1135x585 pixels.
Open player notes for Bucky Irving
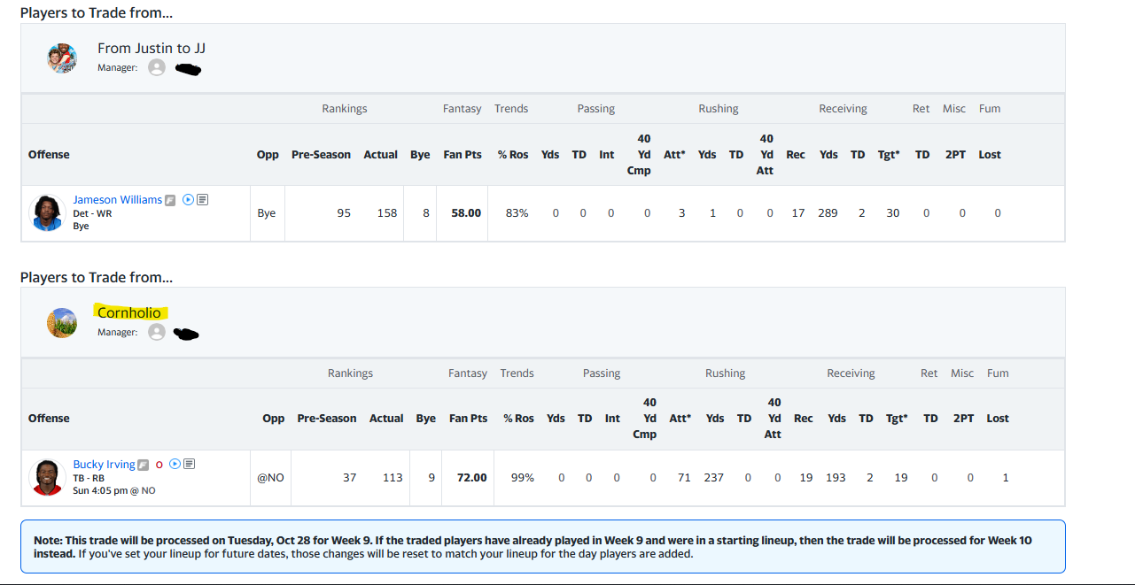click(189, 464)
